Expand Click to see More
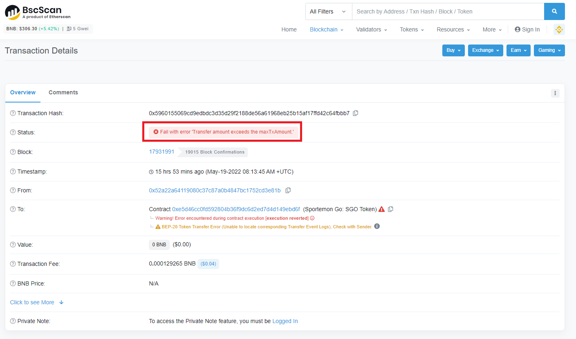The height and width of the screenshot is (339, 576). coord(37,302)
